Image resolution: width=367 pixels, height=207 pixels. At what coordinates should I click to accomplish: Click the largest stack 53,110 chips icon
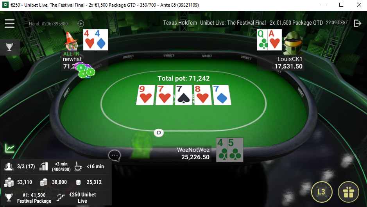9,182
